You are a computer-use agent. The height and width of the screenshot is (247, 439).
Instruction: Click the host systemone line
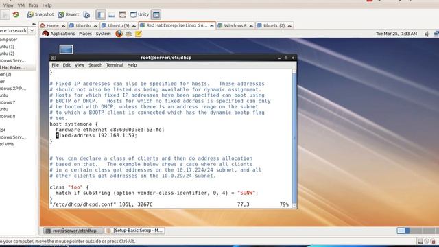coord(73,123)
